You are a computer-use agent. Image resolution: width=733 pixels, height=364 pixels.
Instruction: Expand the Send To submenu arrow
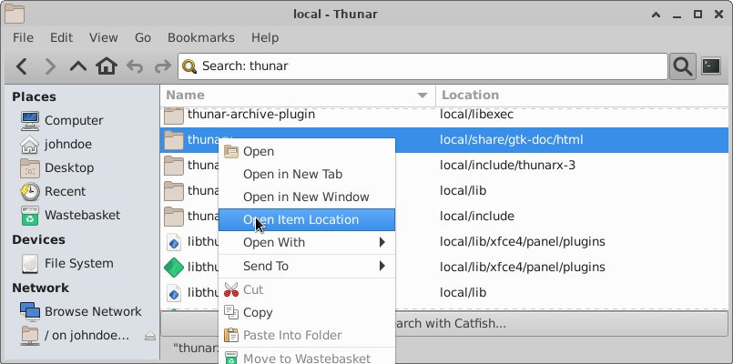(382, 266)
